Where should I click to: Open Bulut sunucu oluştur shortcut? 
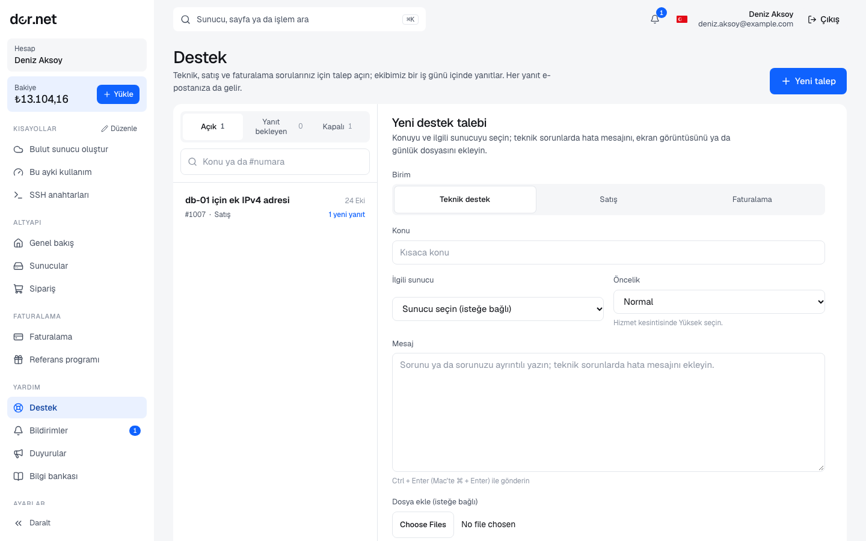pyautogui.click(x=77, y=149)
